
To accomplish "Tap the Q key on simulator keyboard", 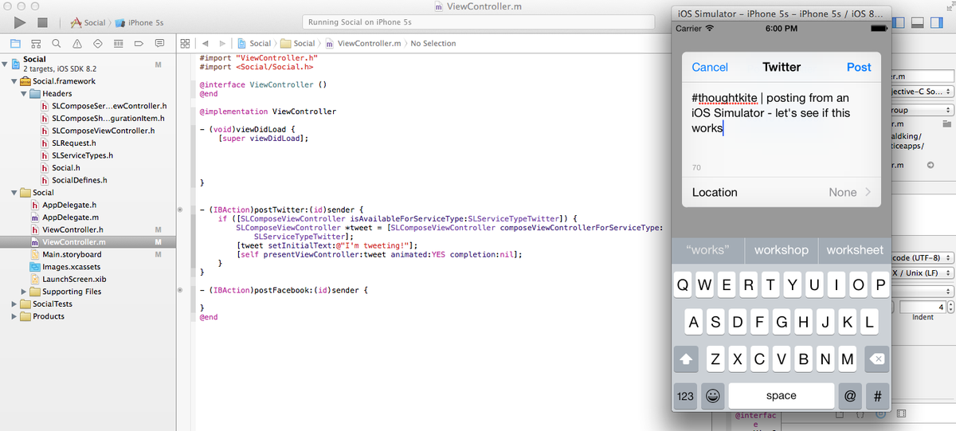I will coord(683,285).
